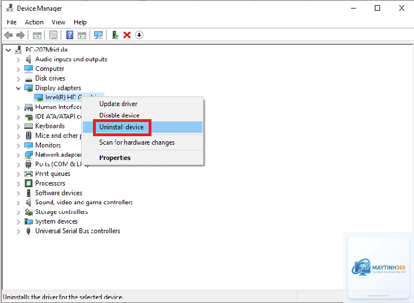The width and height of the screenshot is (414, 303).
Task: Click the Forward arrow toolbar icon
Action: (20, 35)
